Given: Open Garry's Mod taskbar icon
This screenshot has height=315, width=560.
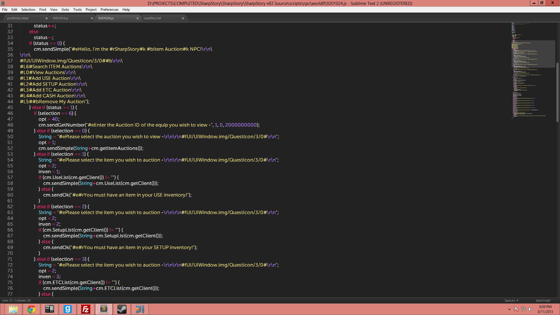Looking at the screenshot, I should pos(68,309).
